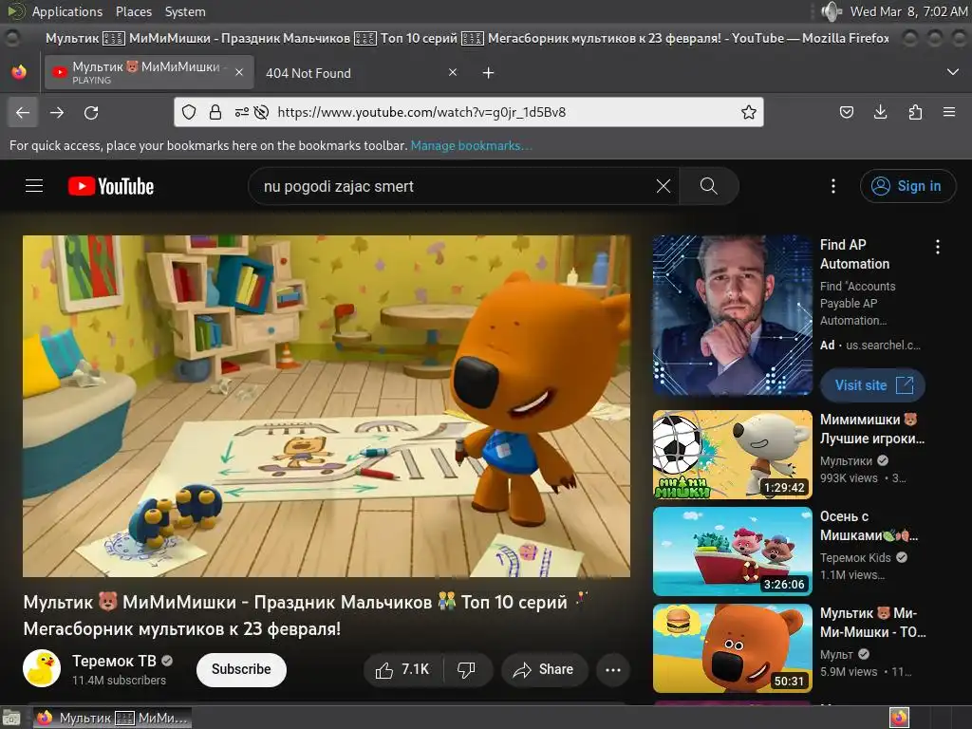Play Ми-Ми-Мишки ТОП 50:31 thumbnail
This screenshot has height=729, width=972.
[732, 647]
